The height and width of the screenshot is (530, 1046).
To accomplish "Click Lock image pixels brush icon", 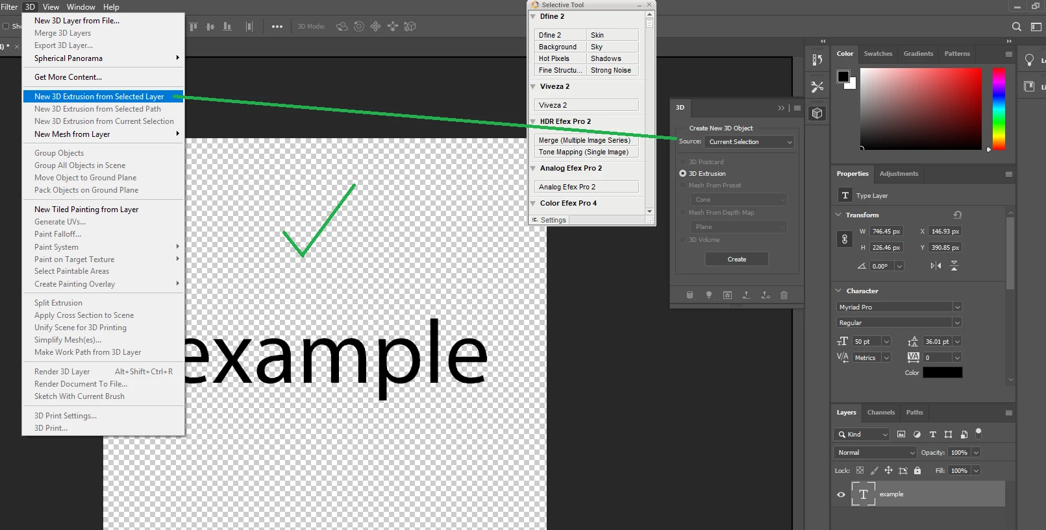I will [874, 470].
